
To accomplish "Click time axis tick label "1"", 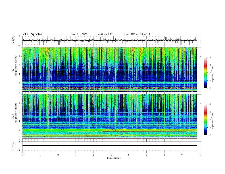I will click(40, 155).
